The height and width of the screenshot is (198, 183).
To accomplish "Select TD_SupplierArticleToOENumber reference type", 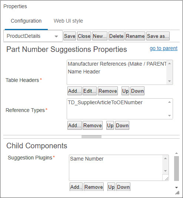I will coord(105,102).
